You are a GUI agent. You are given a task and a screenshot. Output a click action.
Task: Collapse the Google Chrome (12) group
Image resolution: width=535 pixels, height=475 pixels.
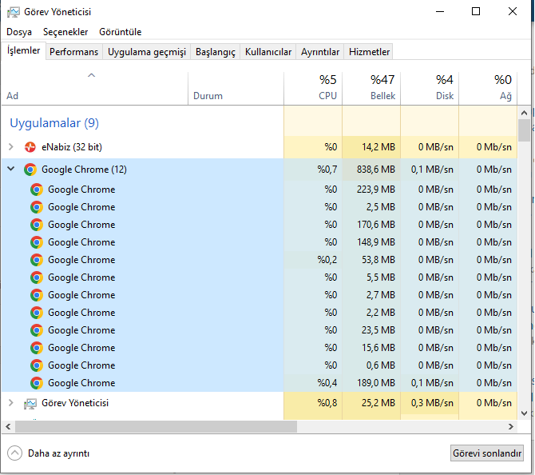(10, 170)
